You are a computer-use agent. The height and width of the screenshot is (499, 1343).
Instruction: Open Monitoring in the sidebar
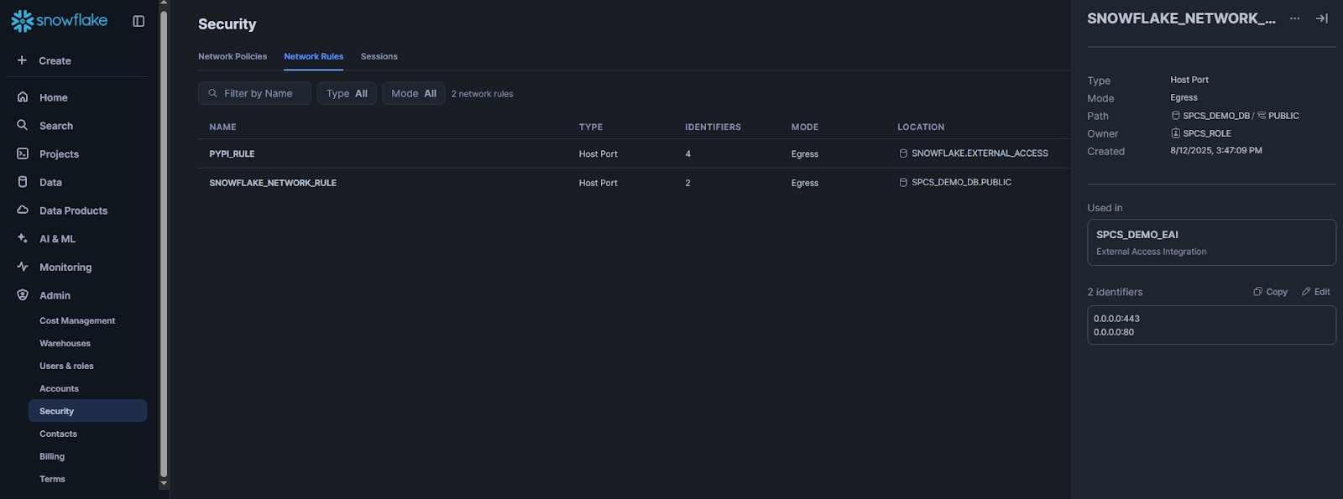65,268
